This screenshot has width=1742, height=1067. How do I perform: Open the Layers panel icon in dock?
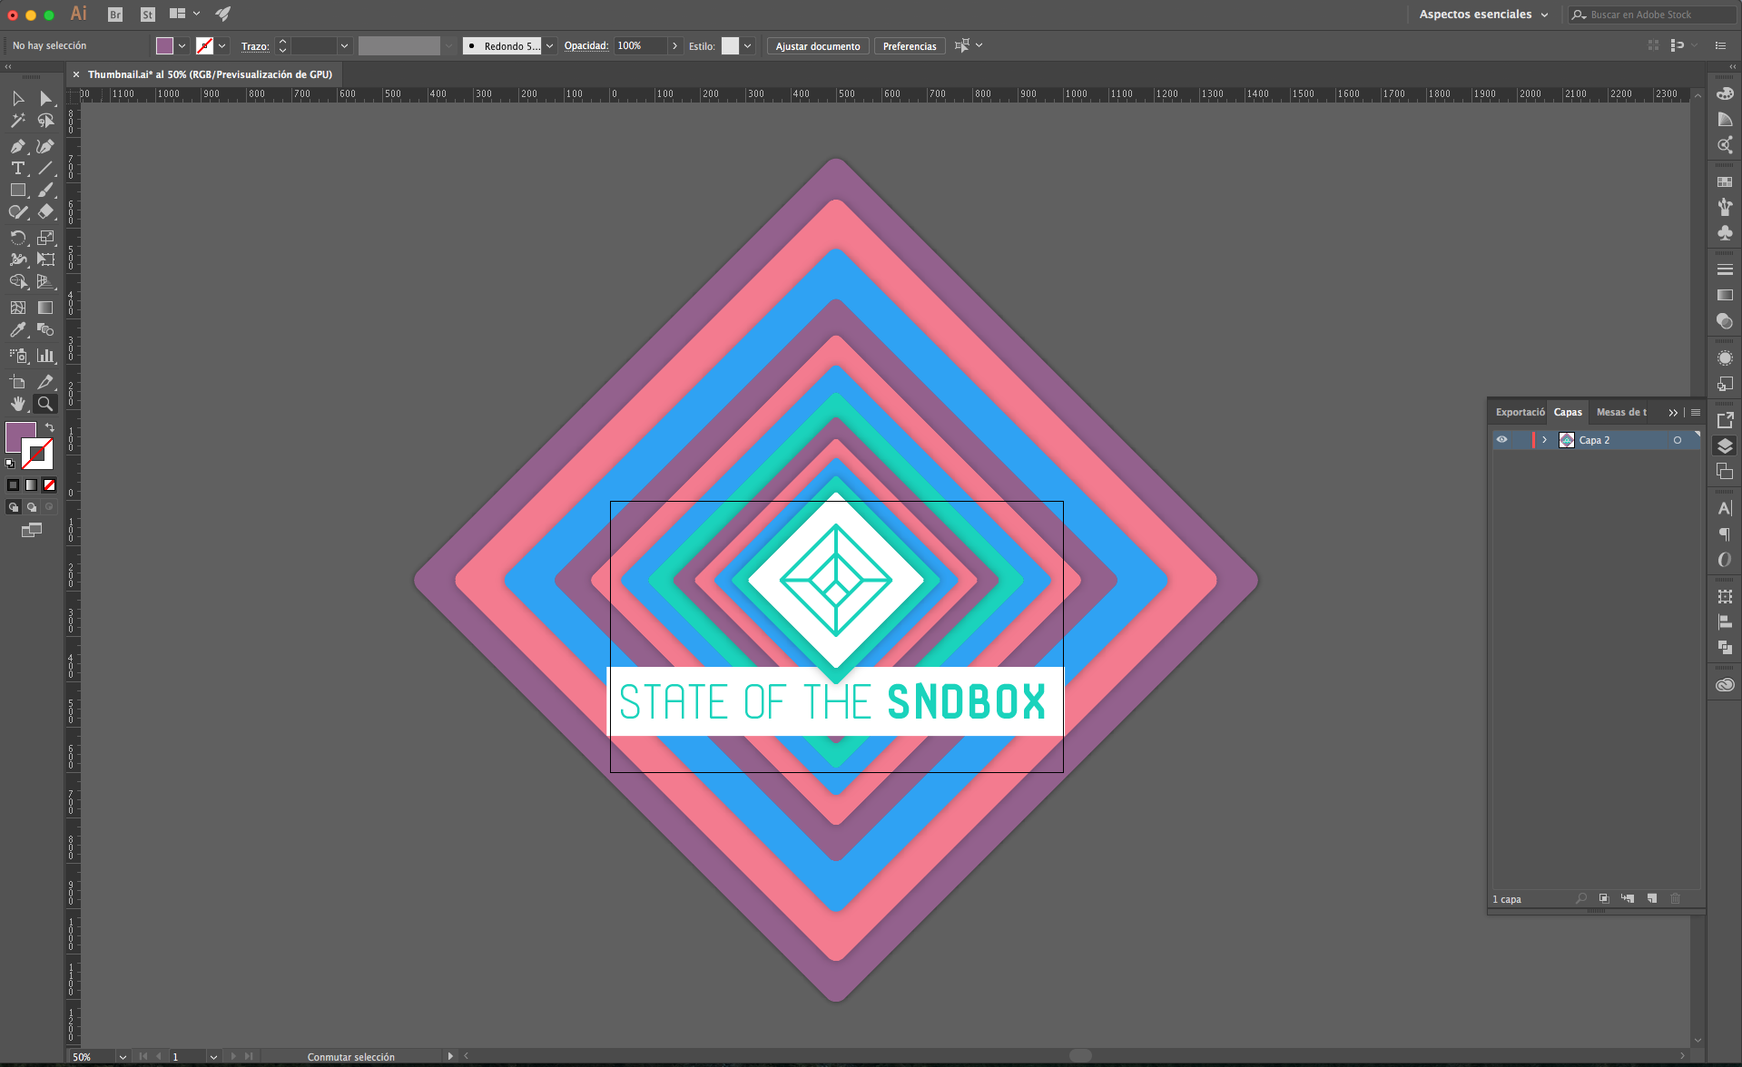point(1725,445)
